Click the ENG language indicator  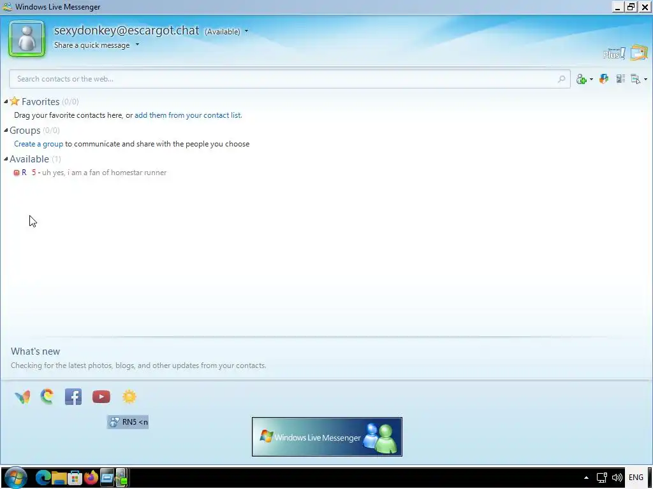[636, 478]
